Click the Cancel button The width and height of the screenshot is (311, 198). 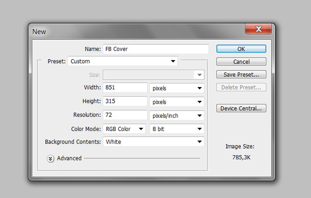click(x=241, y=62)
